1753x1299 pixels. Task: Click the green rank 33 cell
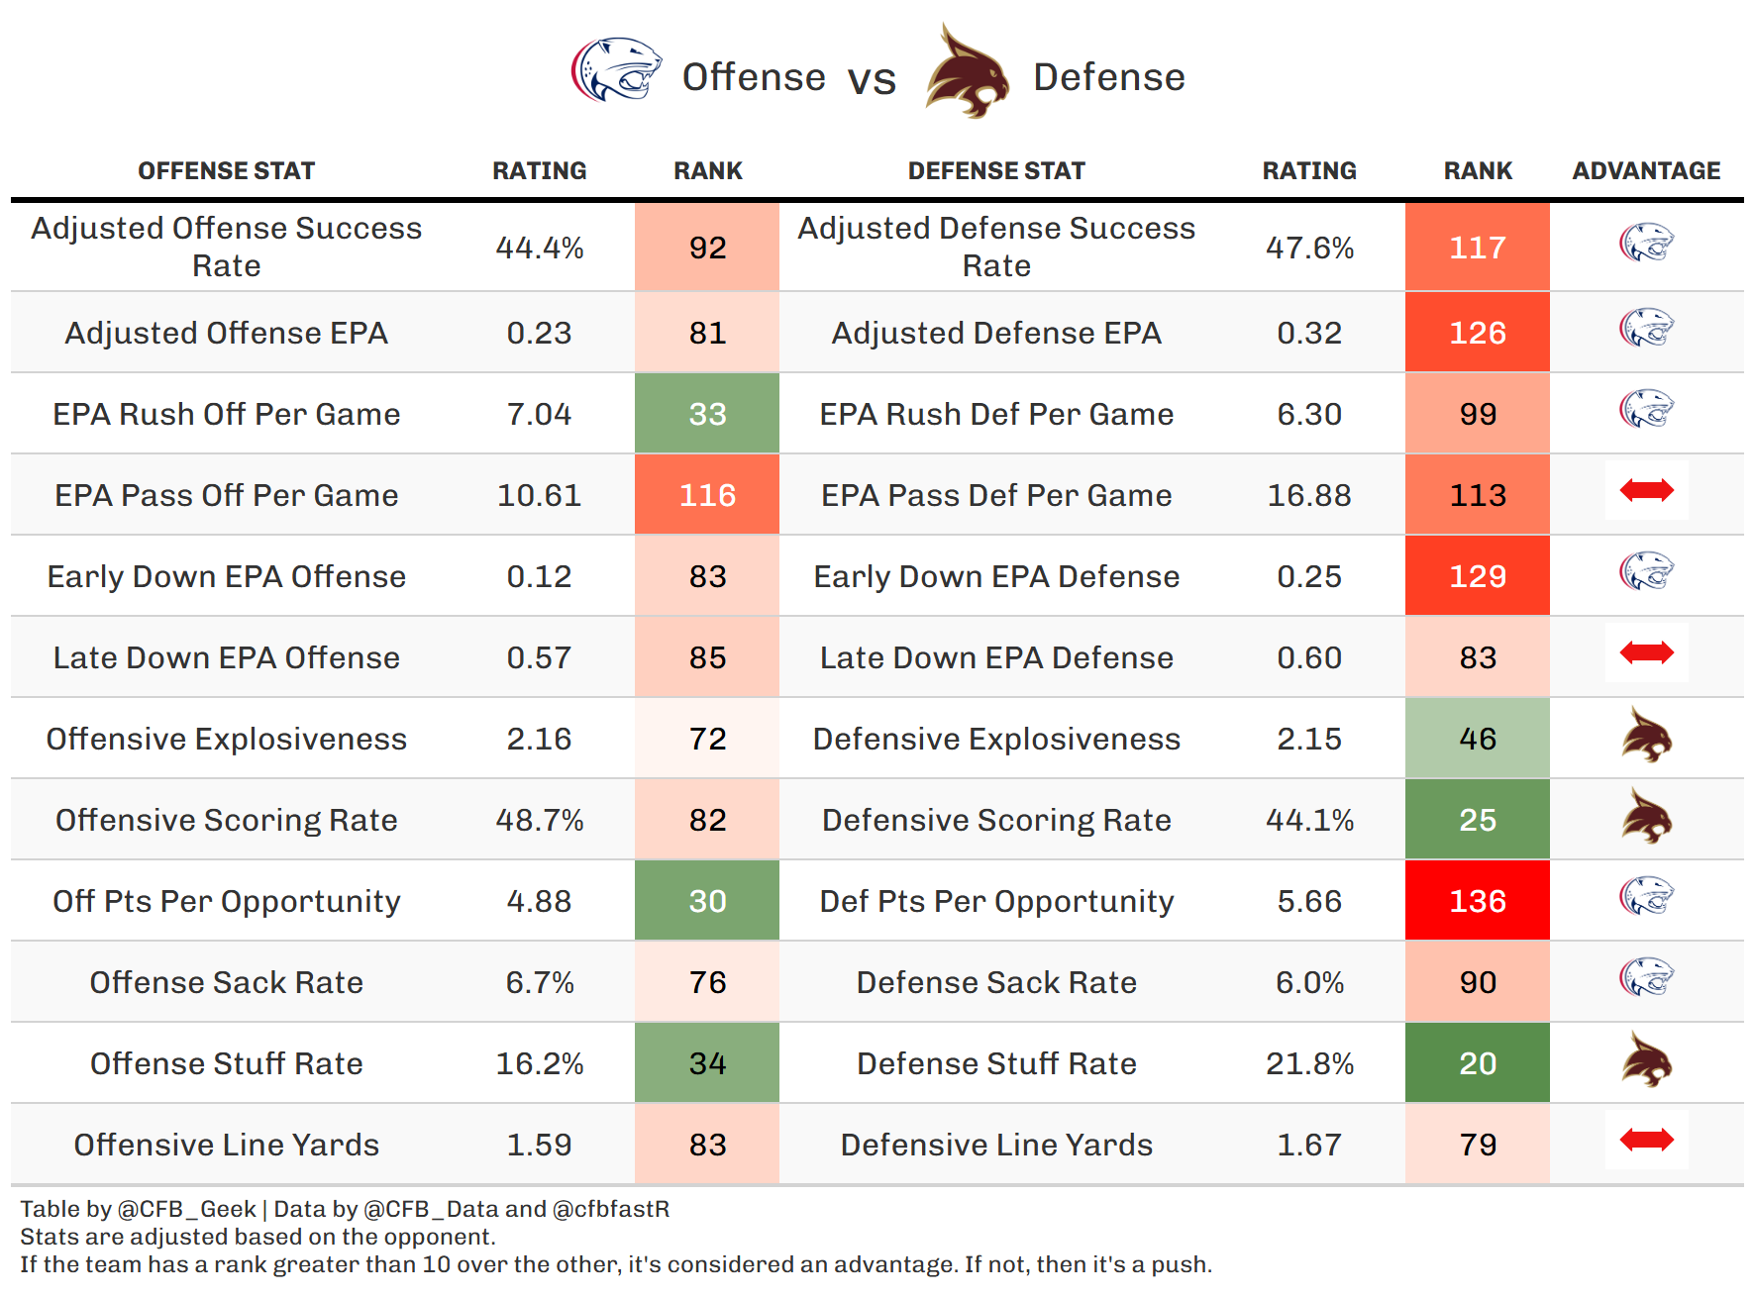[707, 414]
